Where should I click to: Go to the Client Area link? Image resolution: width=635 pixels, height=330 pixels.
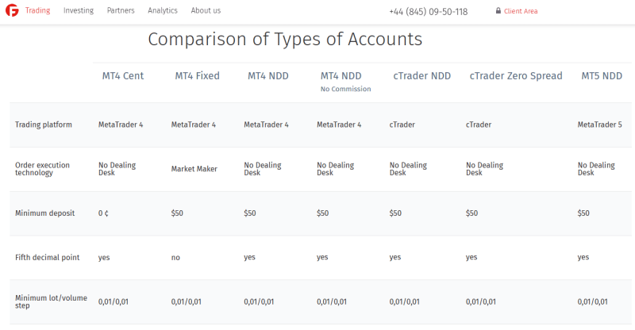(x=521, y=11)
